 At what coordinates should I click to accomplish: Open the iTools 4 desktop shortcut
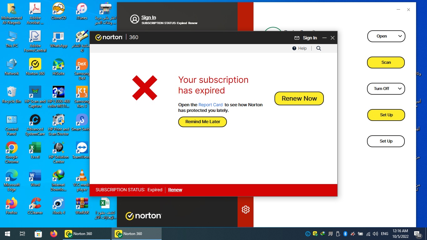(58, 206)
